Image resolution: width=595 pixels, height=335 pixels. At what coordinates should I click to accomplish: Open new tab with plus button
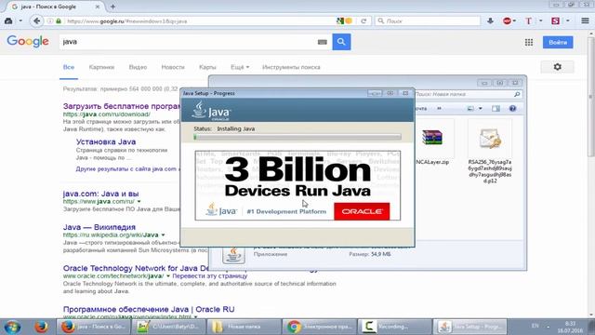tap(112, 7)
